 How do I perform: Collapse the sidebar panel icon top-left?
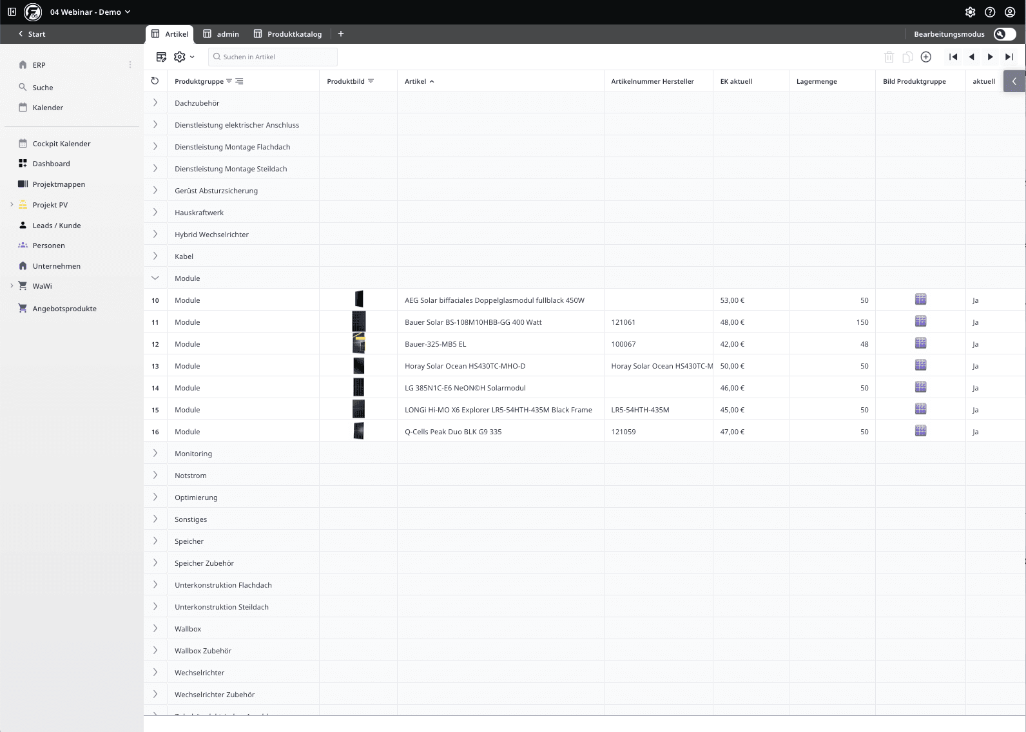(x=12, y=12)
